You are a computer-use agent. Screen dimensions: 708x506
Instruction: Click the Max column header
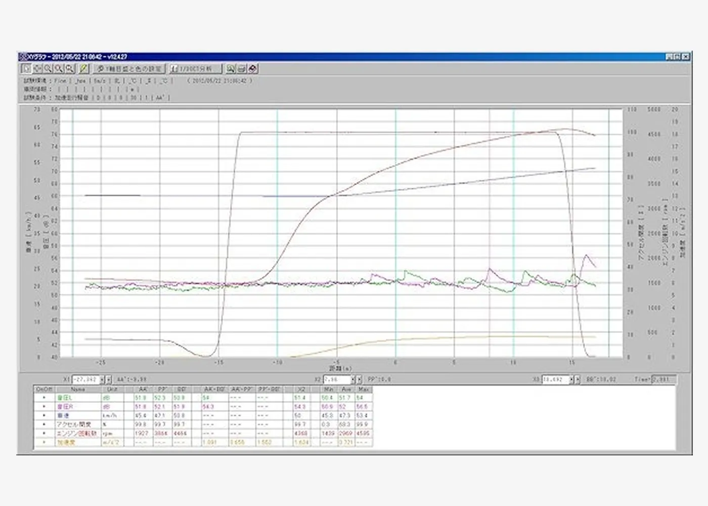tap(363, 390)
